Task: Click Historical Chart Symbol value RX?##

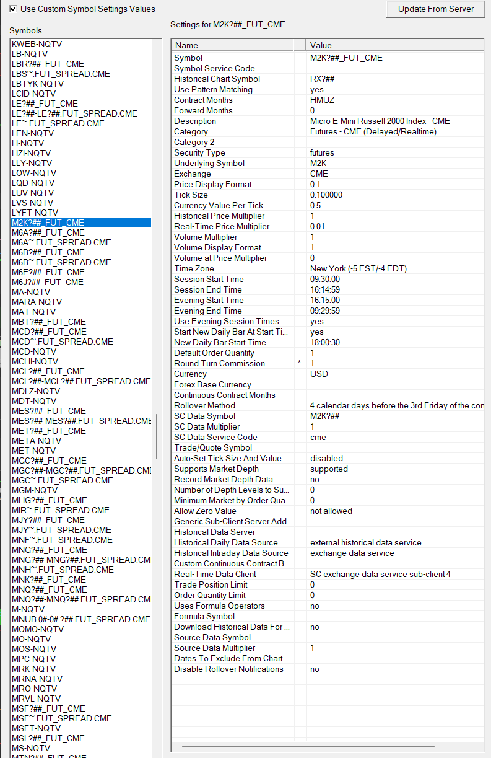Action: [x=323, y=79]
